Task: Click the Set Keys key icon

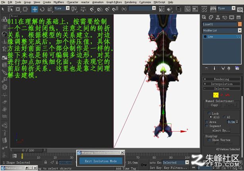Action: click(143, 165)
